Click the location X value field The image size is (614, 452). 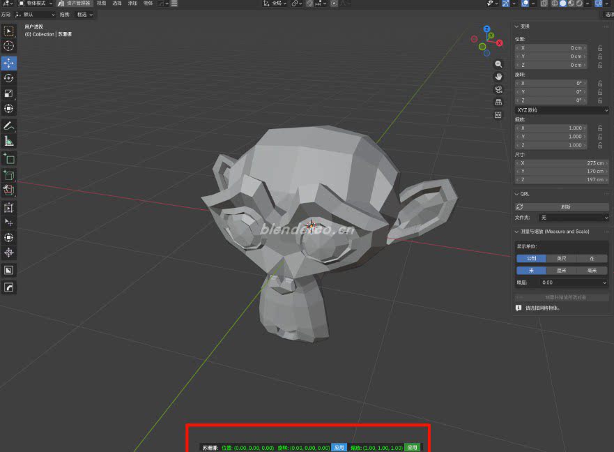click(x=551, y=48)
